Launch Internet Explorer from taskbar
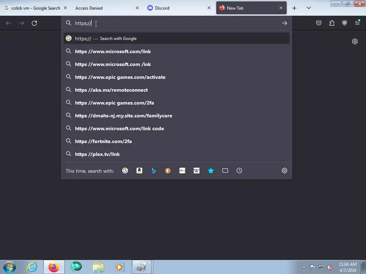 point(32,267)
